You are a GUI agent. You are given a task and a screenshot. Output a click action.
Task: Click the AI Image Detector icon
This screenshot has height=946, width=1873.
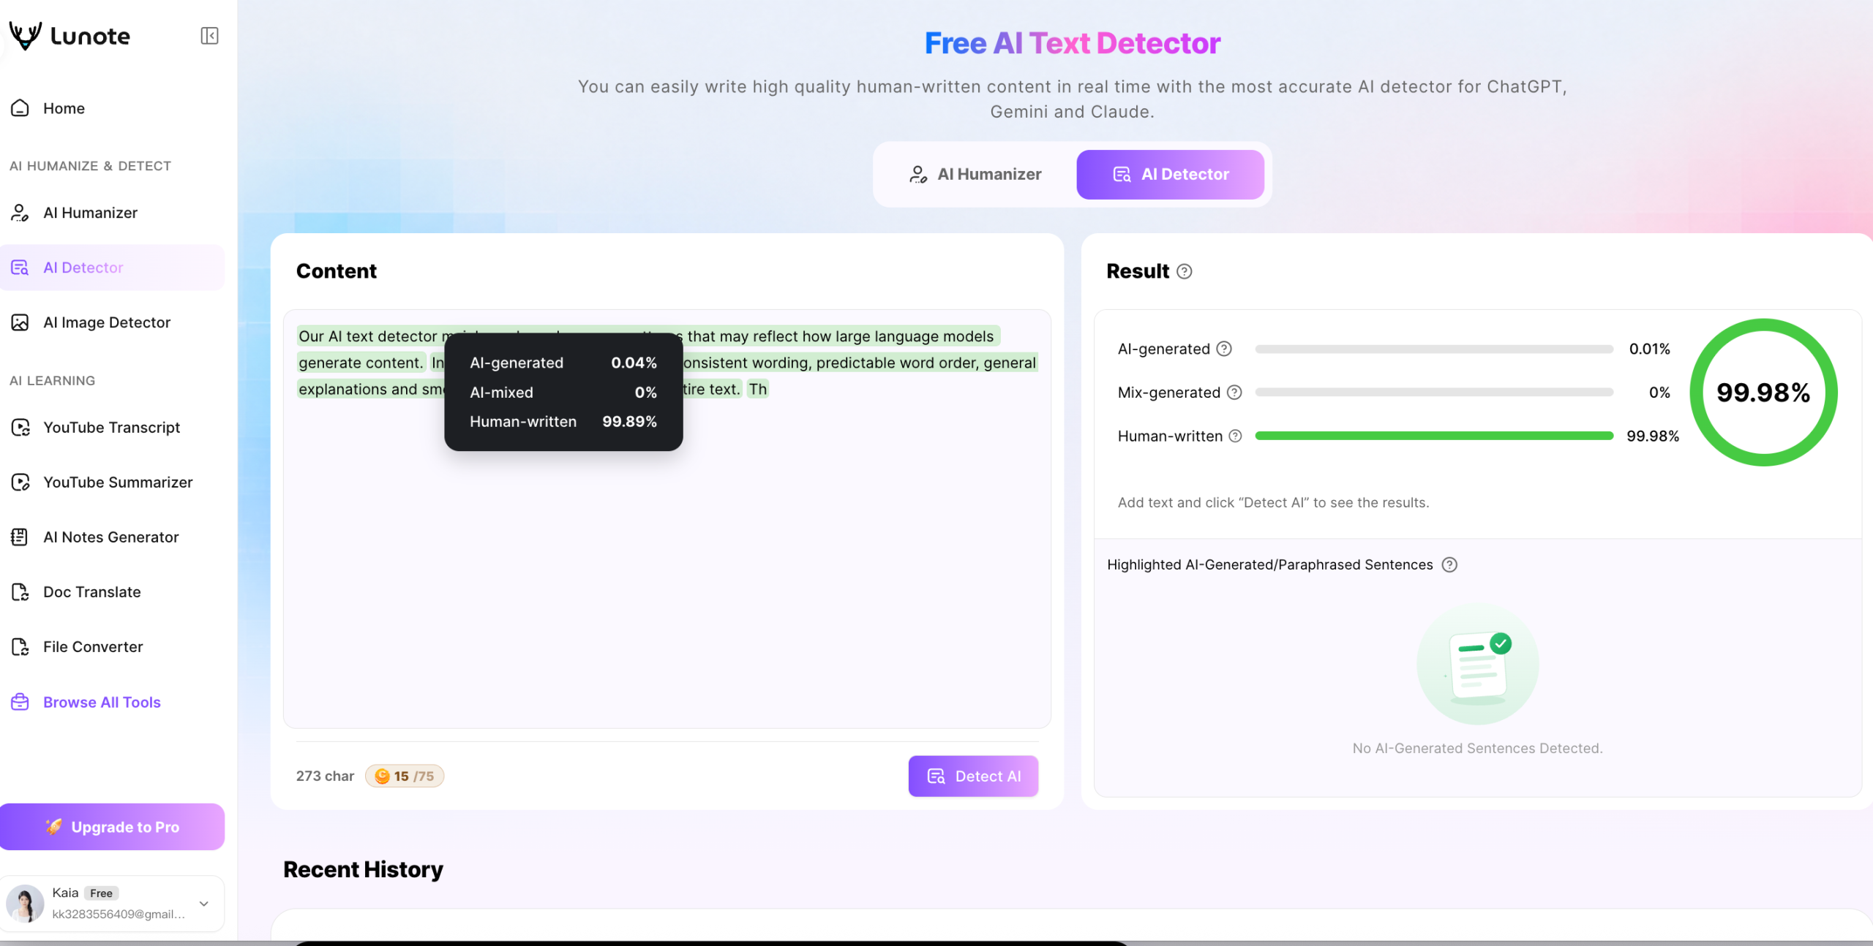point(20,322)
